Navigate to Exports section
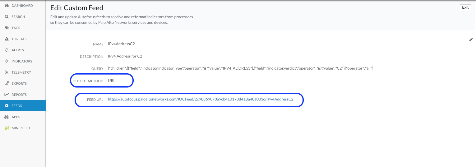Screen dimensions: 476x167 [23, 83]
